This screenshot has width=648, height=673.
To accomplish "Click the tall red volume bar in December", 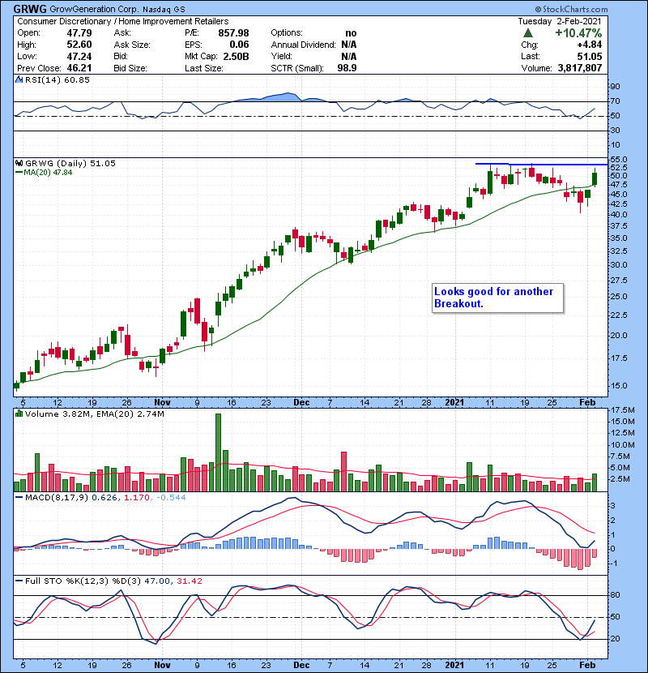I will 343,471.
